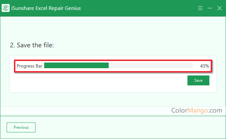Click the unfilled gray part of progress bar
This screenshot has width=226, height=139.
click(150, 66)
